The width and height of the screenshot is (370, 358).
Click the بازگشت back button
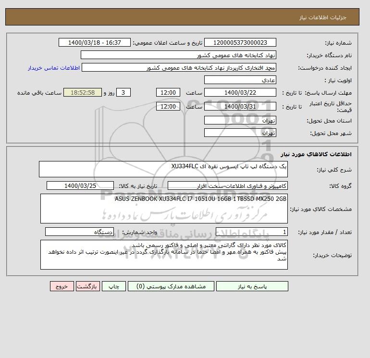[88, 286]
